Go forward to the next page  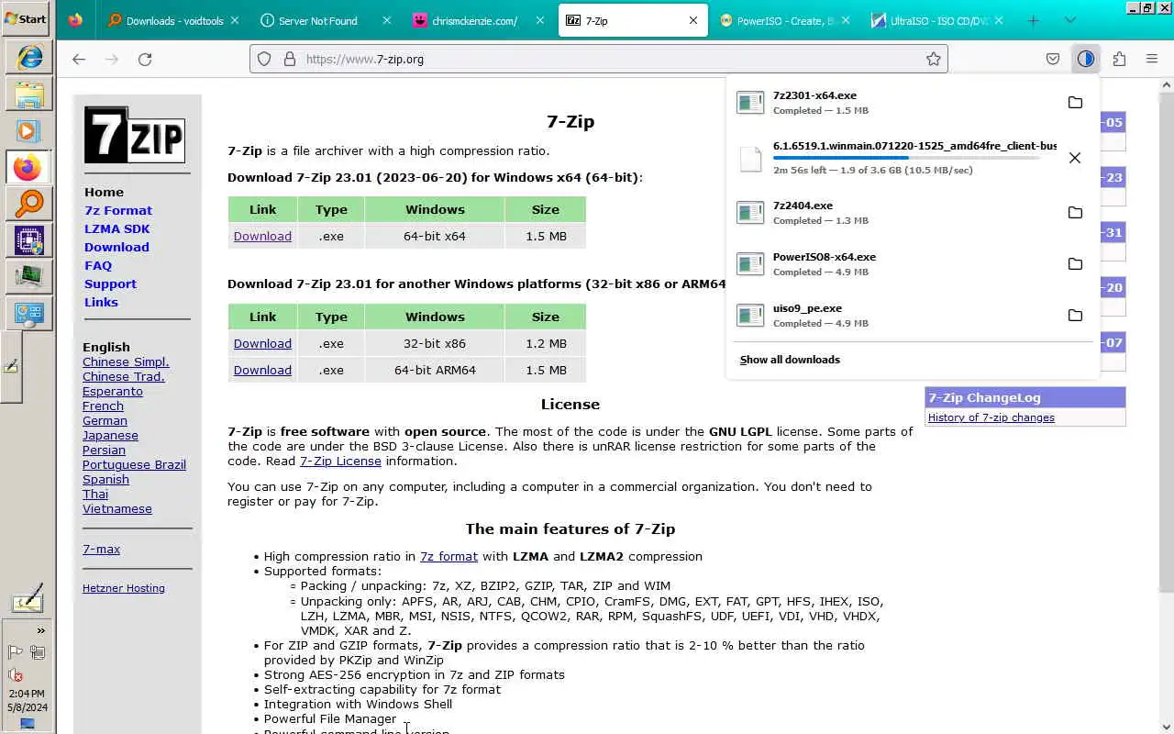(x=112, y=59)
